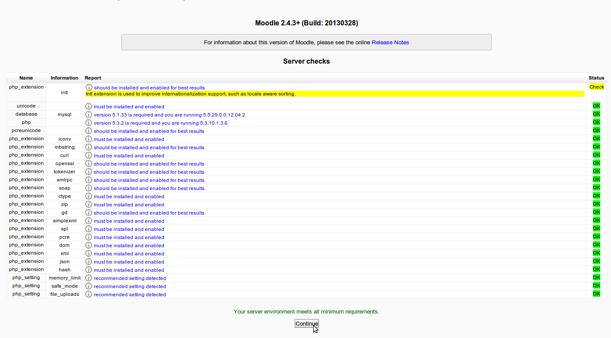611x338 pixels.
Task: Click the info icon in the memory_limit row
Action: click(89, 278)
